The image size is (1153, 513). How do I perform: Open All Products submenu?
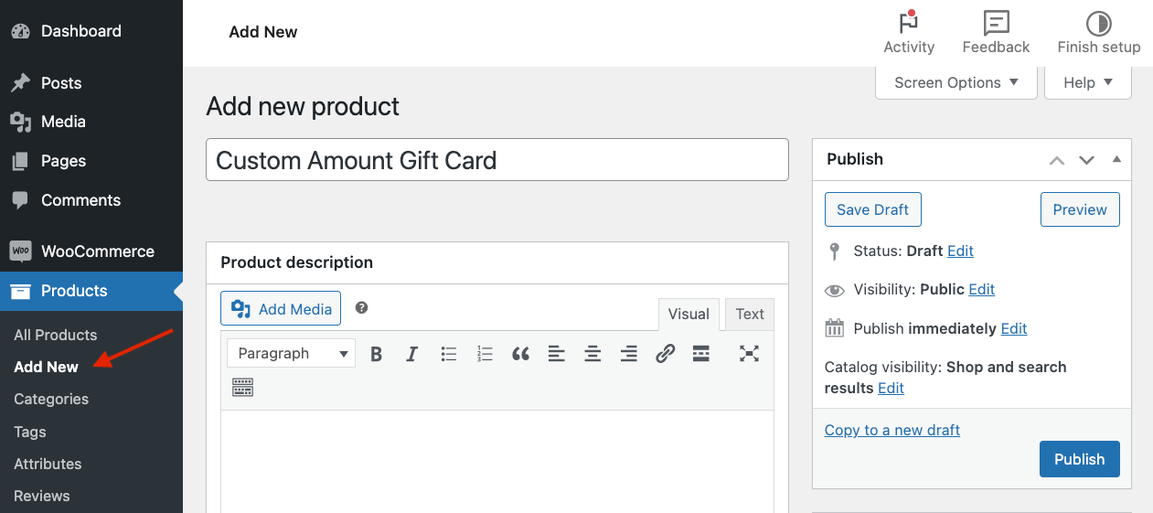pos(55,335)
